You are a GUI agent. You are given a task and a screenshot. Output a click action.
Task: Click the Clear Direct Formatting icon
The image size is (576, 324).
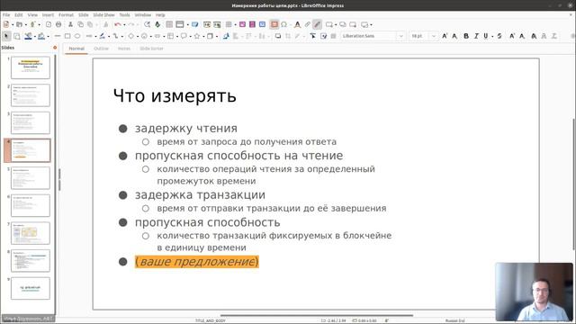[554, 36]
